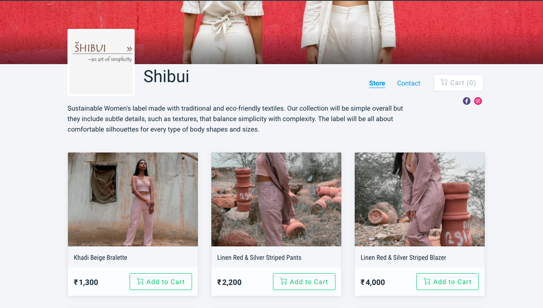Click cart icon beside Khadi Beige Bralette price
This screenshot has width=543, height=308.
tap(140, 282)
